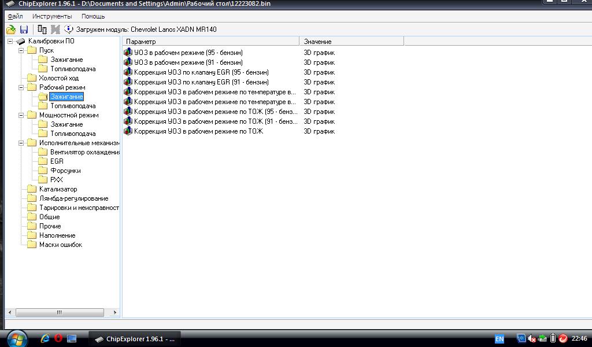The height and width of the screenshot is (347, 592).
Task: Launch Opera from the taskbar quick launch
Action: click(x=58, y=338)
